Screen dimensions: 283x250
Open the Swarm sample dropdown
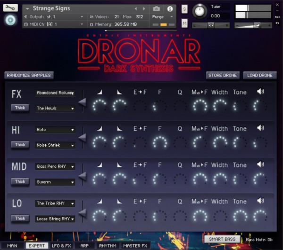pos(55,182)
